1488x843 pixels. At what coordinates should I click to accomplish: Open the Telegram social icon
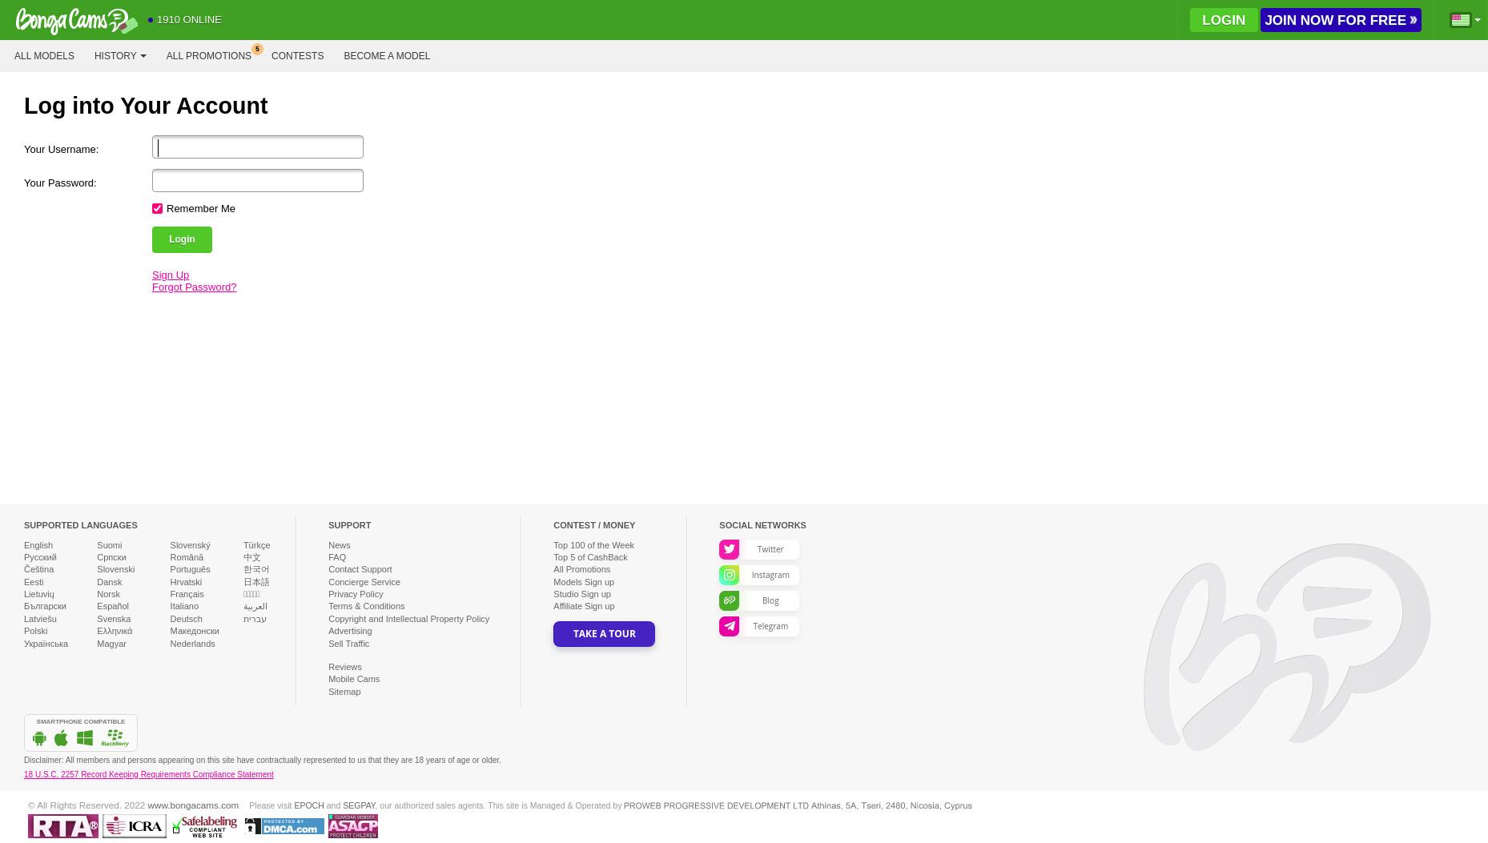point(729,626)
